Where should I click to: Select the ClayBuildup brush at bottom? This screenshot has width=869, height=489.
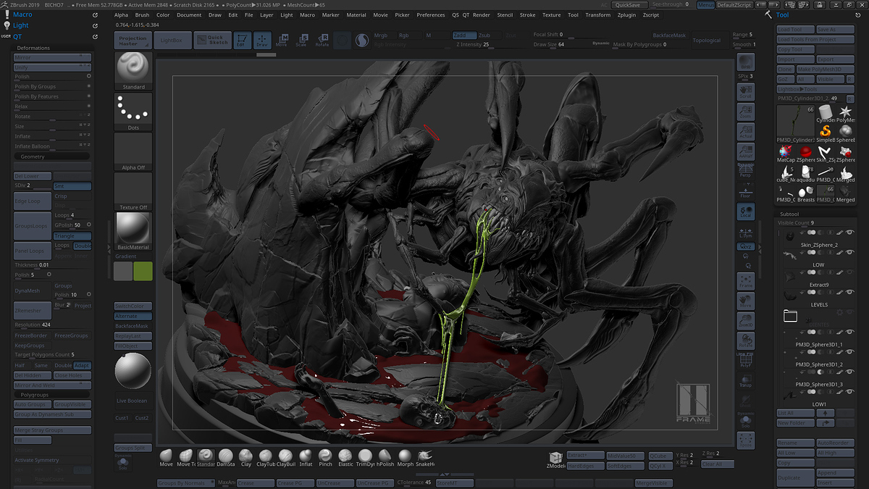pos(285,458)
